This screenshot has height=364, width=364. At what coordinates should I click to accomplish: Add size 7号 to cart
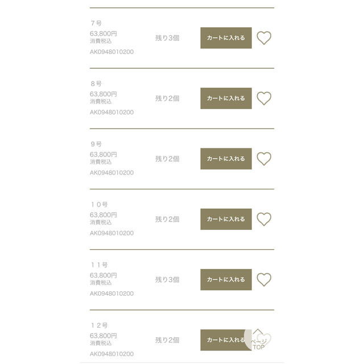point(226,38)
